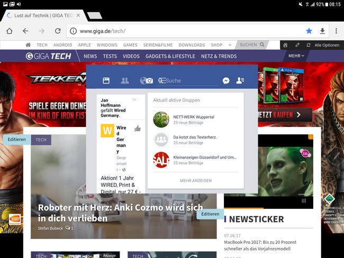
Task: Click the admin bar house icon
Action: 285,45
